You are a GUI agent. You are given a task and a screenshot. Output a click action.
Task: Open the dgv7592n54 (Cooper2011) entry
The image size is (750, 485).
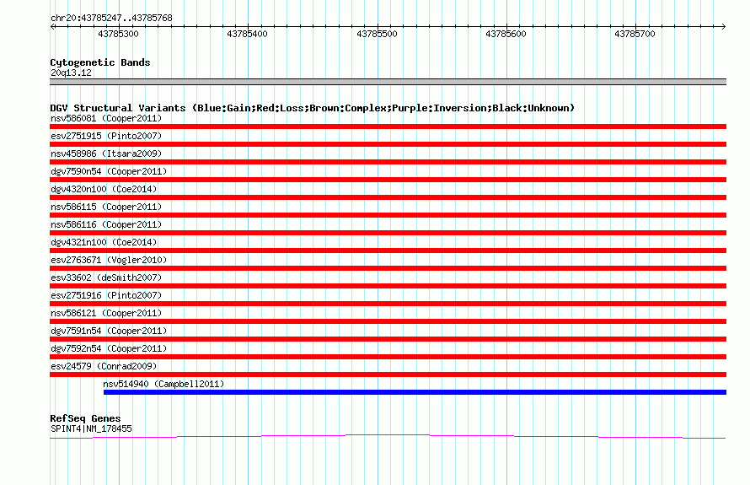[109, 348]
